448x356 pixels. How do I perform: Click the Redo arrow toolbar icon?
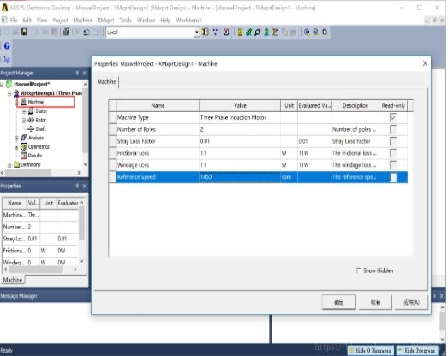coord(96,32)
